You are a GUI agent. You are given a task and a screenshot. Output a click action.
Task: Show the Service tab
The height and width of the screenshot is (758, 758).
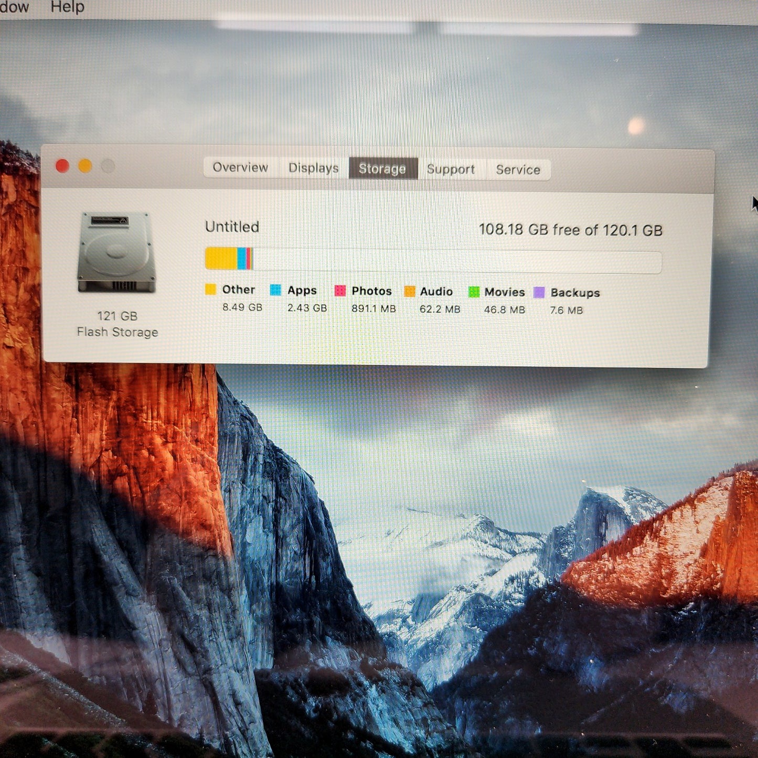point(518,170)
